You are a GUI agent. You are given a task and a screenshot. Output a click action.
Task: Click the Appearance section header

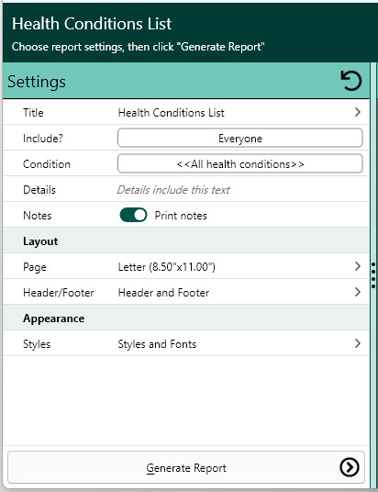point(53,319)
